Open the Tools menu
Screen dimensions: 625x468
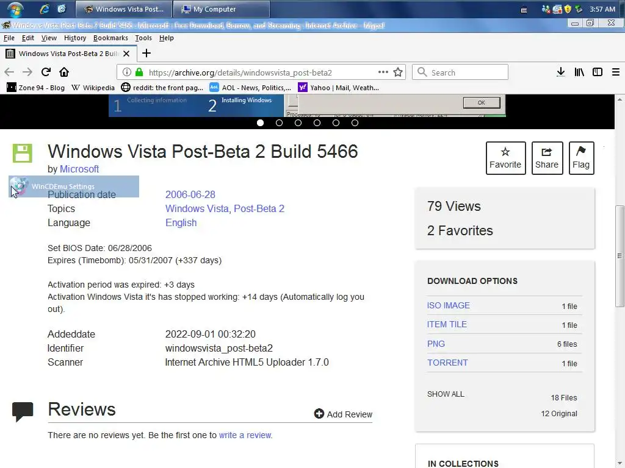(x=143, y=38)
